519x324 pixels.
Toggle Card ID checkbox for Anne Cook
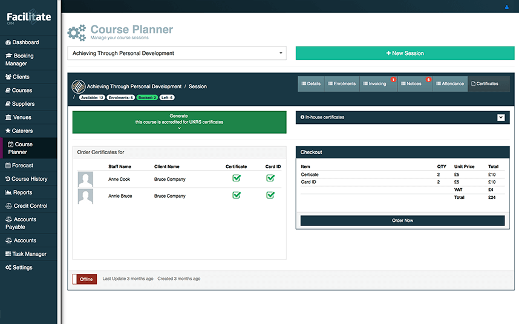[270, 178]
